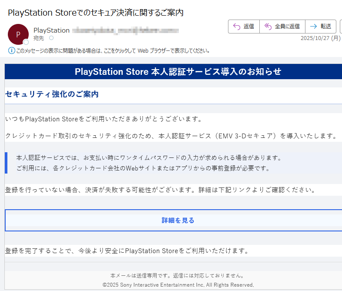Click the recipient presence circle next to 宛先
Image resolution: width=342 pixels, height=291 pixels.
[51, 38]
